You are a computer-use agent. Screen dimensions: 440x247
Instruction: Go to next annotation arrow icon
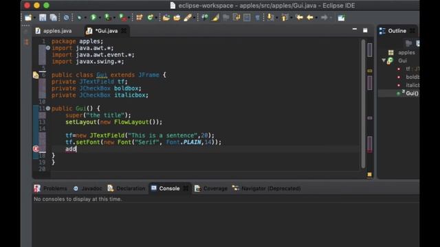point(270,18)
